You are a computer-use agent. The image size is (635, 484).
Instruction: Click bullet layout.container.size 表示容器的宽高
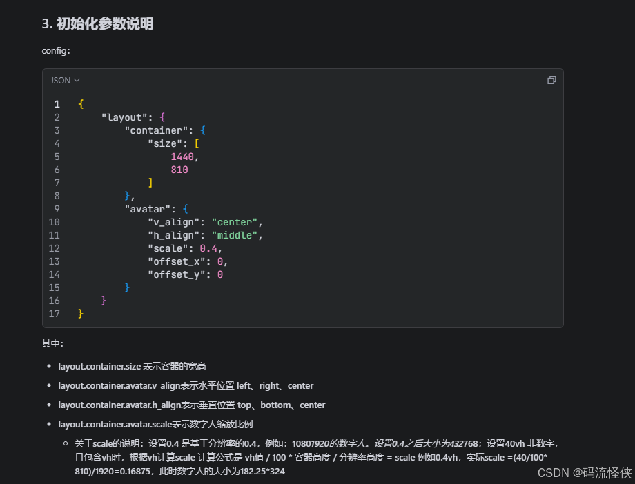(132, 366)
